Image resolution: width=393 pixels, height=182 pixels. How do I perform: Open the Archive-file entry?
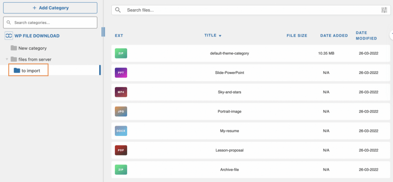pyautogui.click(x=230, y=170)
